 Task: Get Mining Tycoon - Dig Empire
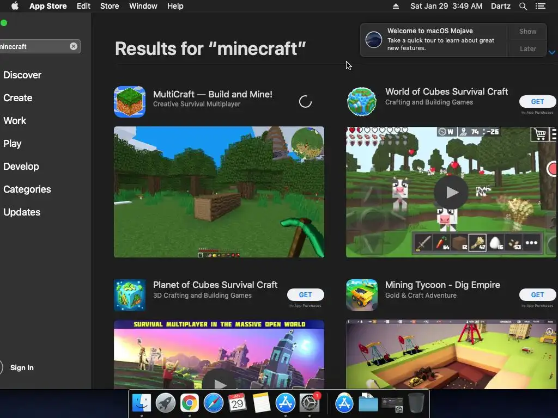tap(537, 294)
